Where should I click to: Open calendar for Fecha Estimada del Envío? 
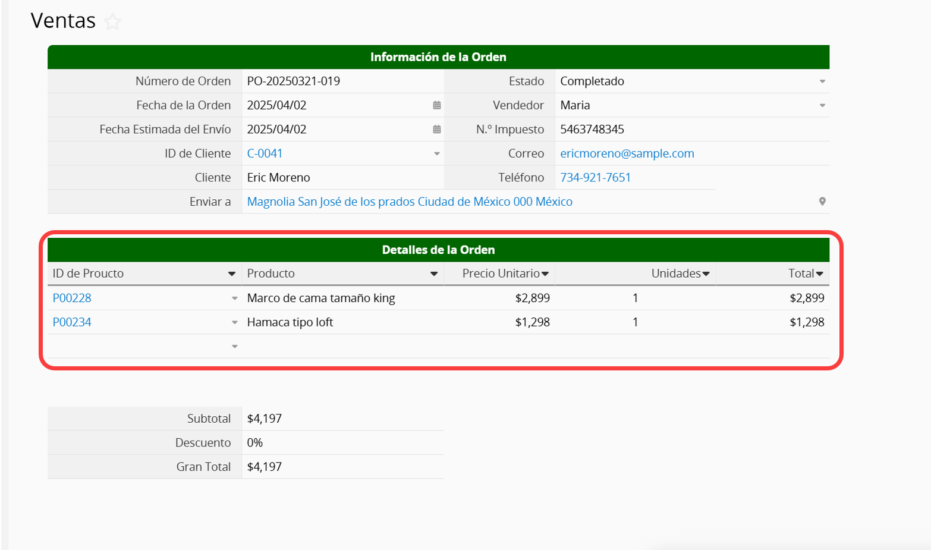pyautogui.click(x=436, y=130)
